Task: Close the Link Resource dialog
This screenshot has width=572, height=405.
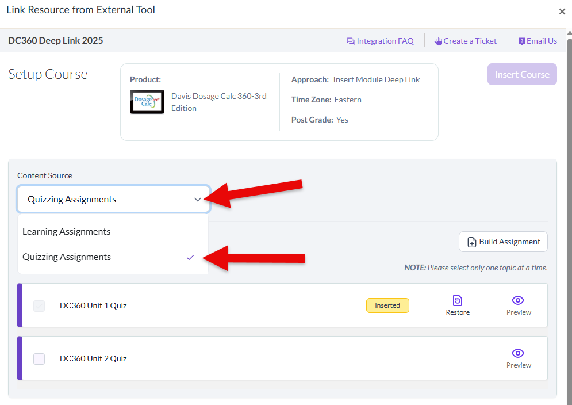Action: [x=562, y=12]
